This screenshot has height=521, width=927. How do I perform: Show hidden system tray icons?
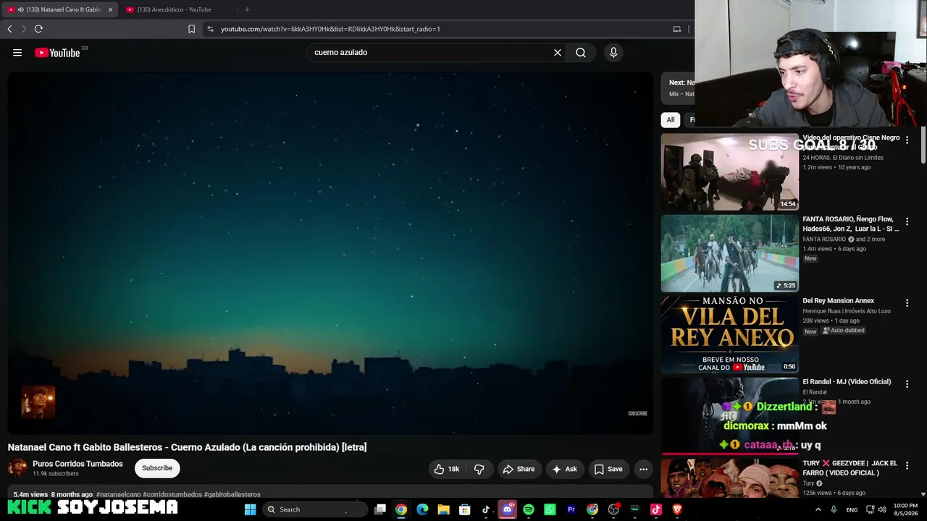[818, 509]
